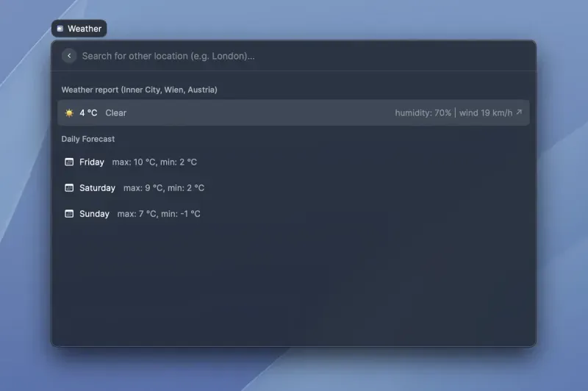Click the calendar icon beside Sunday
Image resolution: width=588 pixels, height=391 pixels.
(69, 214)
